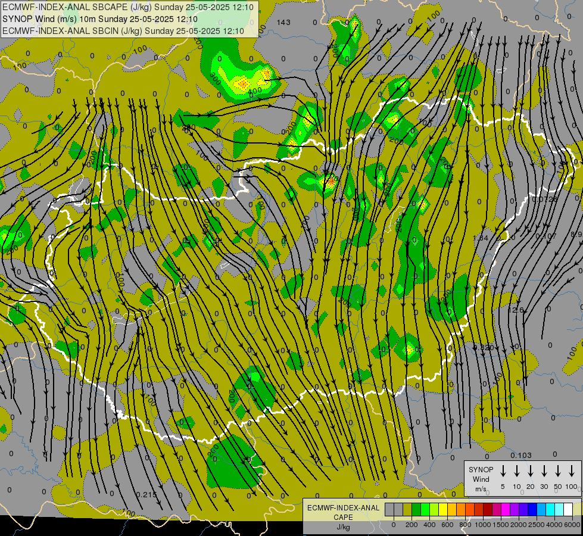Click the 6000 tick label of CAPE scale
Screen dimensions: 583x536
[x=572, y=525]
